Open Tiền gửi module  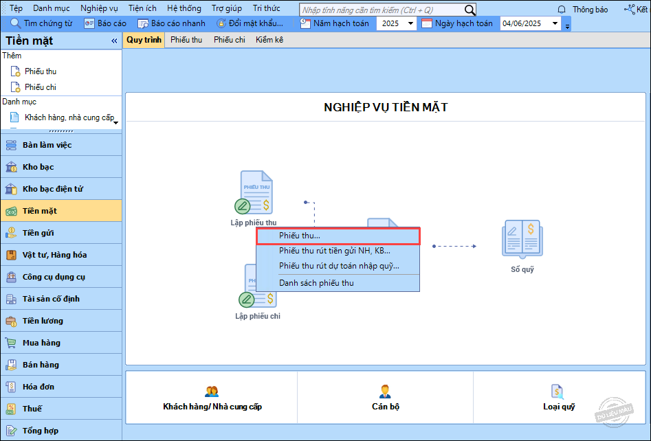(61, 233)
